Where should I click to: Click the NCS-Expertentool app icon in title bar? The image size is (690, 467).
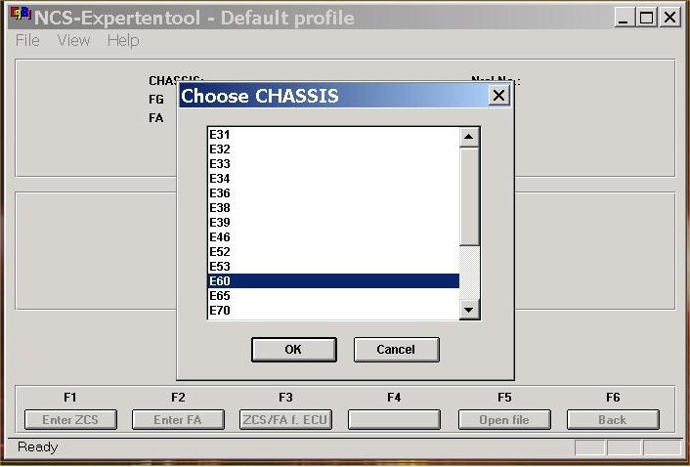(21, 17)
